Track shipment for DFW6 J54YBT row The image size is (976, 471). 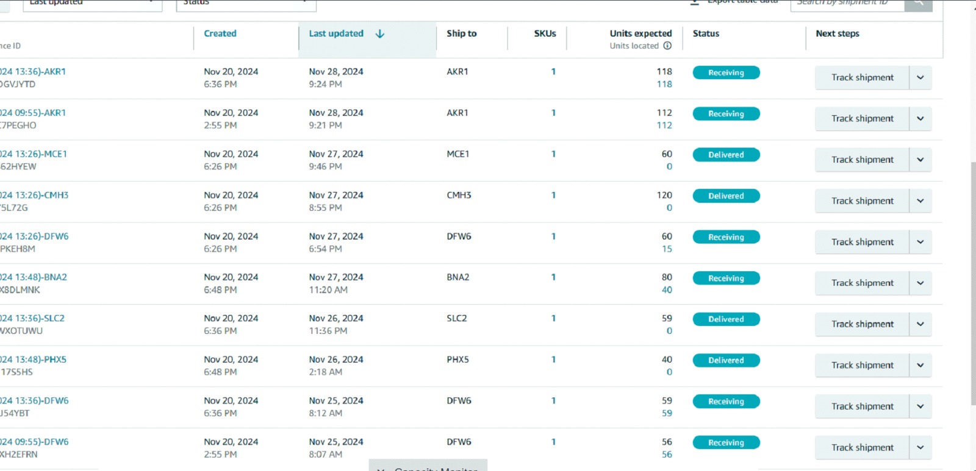tap(862, 406)
